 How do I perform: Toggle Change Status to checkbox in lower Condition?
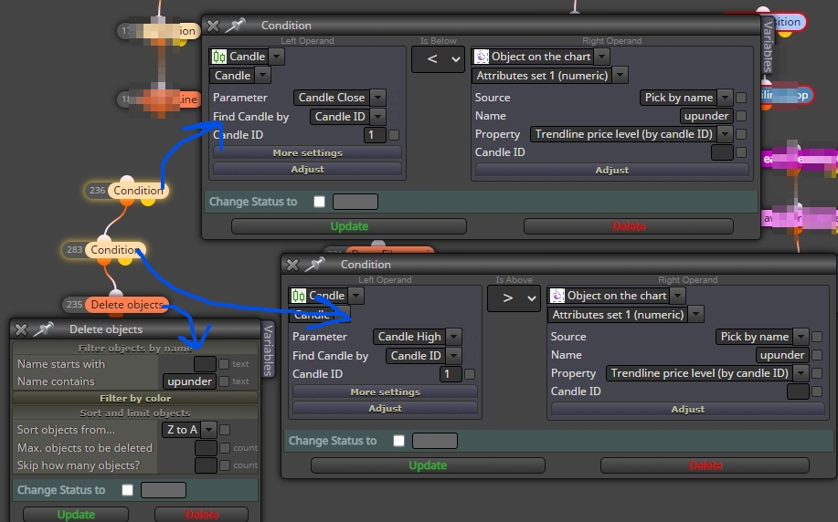(x=398, y=441)
